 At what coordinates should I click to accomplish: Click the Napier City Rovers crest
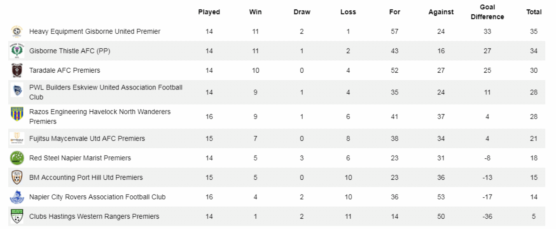(17, 197)
